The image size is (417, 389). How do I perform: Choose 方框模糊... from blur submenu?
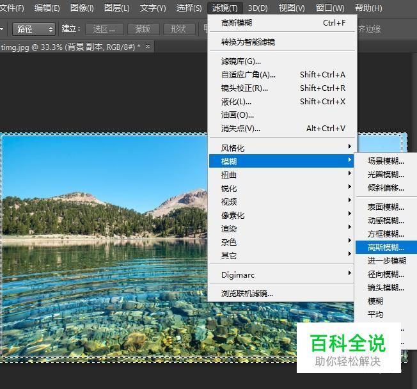tap(386, 234)
